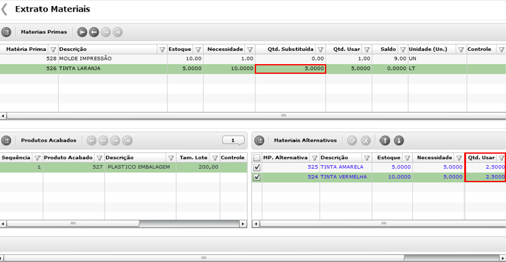Open grid options of Produtos Acabados panel
Viewport: 506px width, 262px height.
tap(6, 140)
